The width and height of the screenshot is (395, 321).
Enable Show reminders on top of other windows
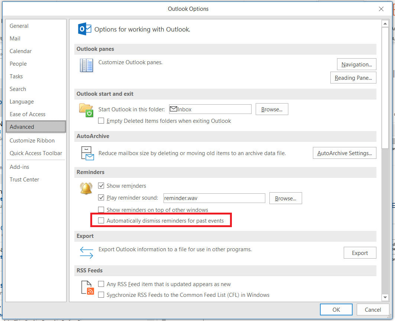click(101, 210)
